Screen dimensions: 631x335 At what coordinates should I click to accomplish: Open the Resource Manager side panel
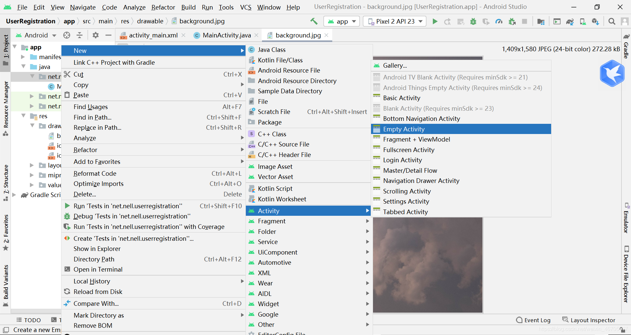6,108
